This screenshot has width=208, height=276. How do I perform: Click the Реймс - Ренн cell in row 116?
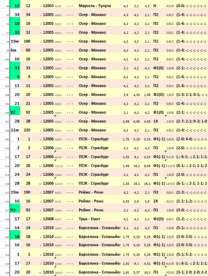point(91,201)
